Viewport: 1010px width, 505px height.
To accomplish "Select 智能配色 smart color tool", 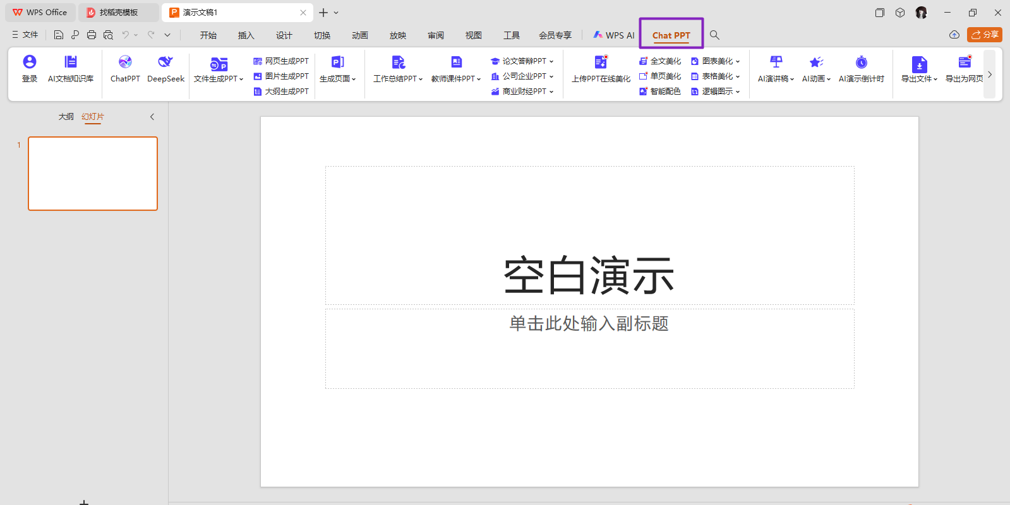I will tap(660, 92).
